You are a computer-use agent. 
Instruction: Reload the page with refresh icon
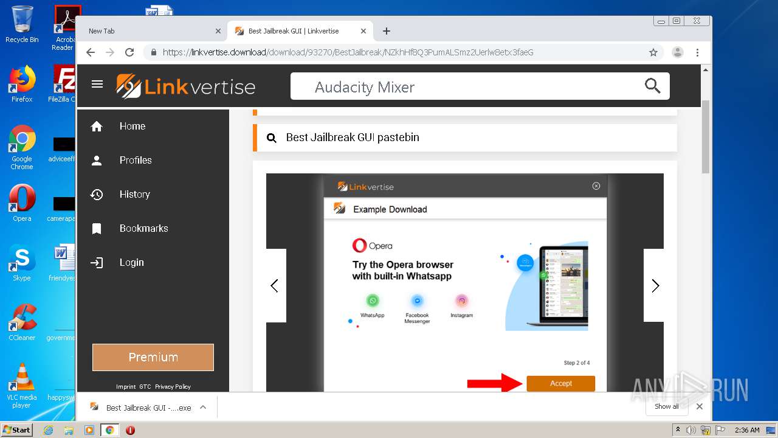point(129,52)
